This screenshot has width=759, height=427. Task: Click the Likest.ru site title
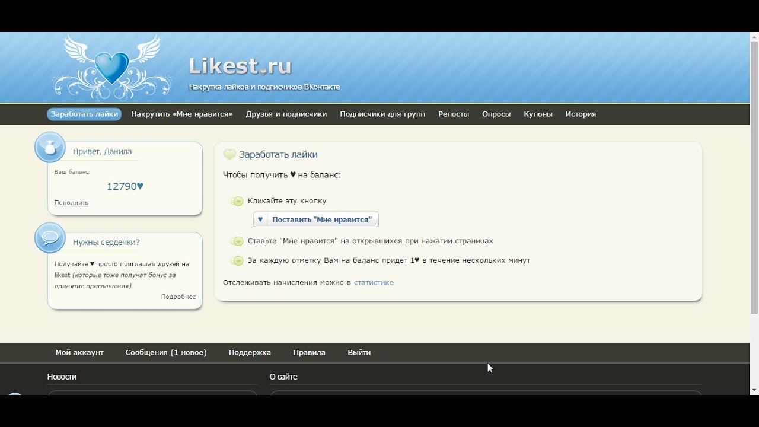pos(240,66)
